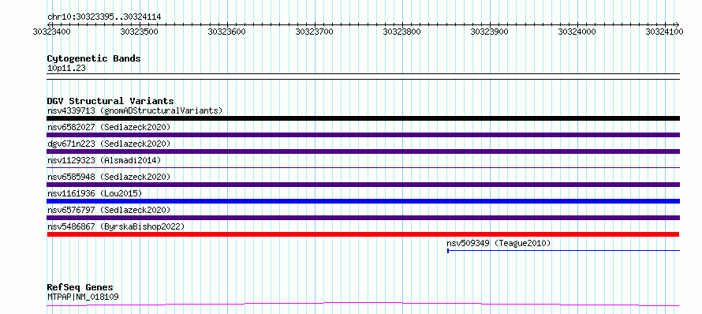This screenshot has height=314, width=702.
Task: Click the 30323900 ruler tick label
Action: pos(490,32)
